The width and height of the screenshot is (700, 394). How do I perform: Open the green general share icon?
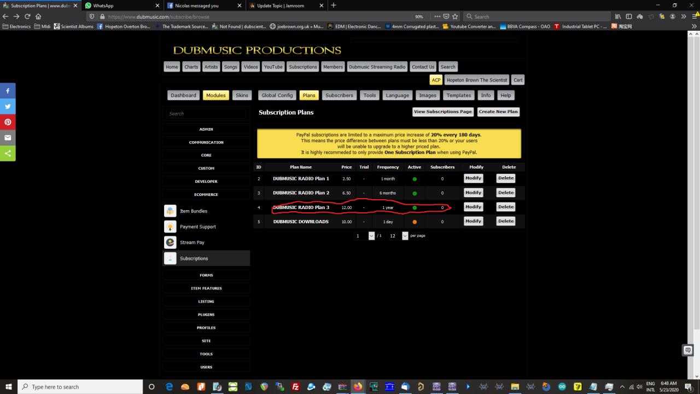coord(8,153)
